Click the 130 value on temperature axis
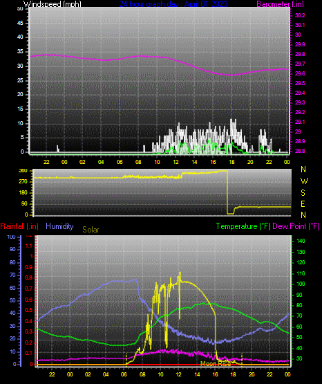This screenshot has height=384, width=322. (x=301, y=252)
